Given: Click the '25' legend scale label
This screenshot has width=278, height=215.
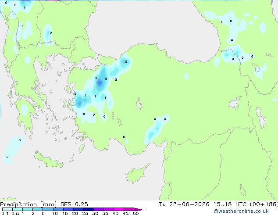Looking at the screenshot, I should pos(85,213).
